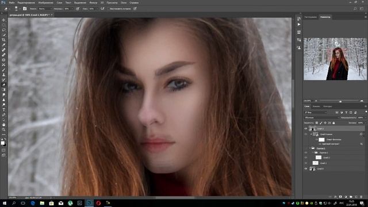This screenshot has width=368, height=207.
Task: Select the Clone Stamp tool
Action: (x=3, y=75)
